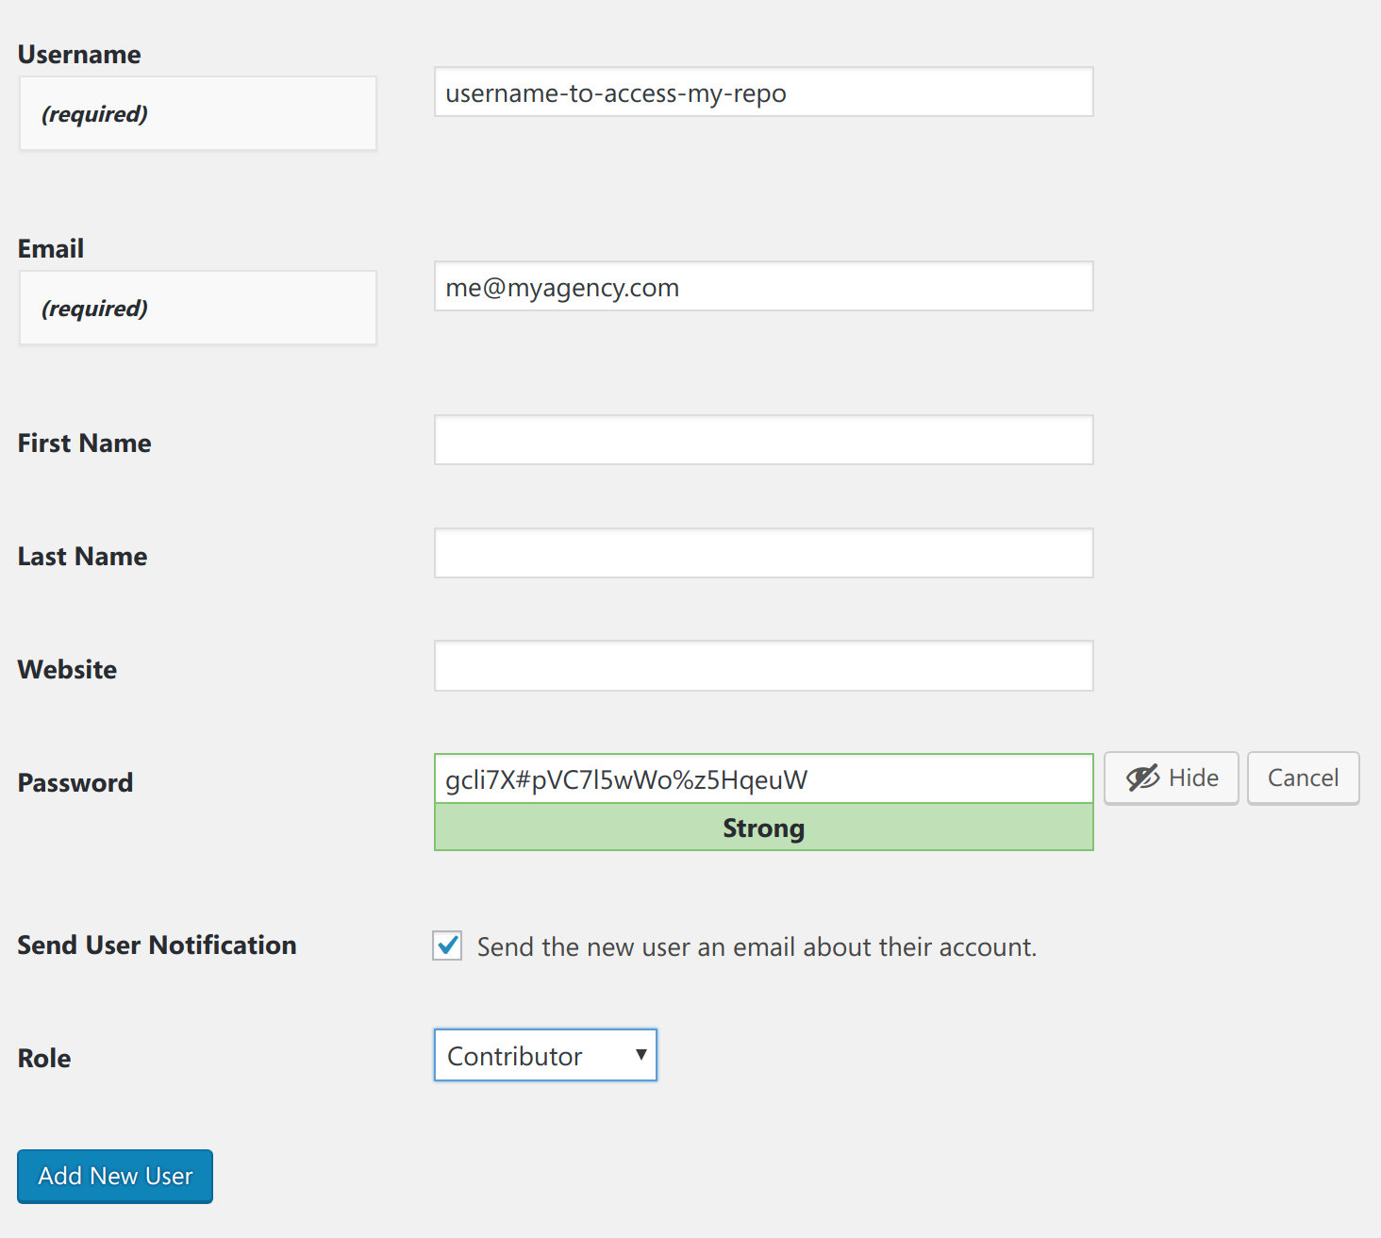This screenshot has height=1238, width=1381.
Task: Click the Last Name label
Action: tap(83, 557)
